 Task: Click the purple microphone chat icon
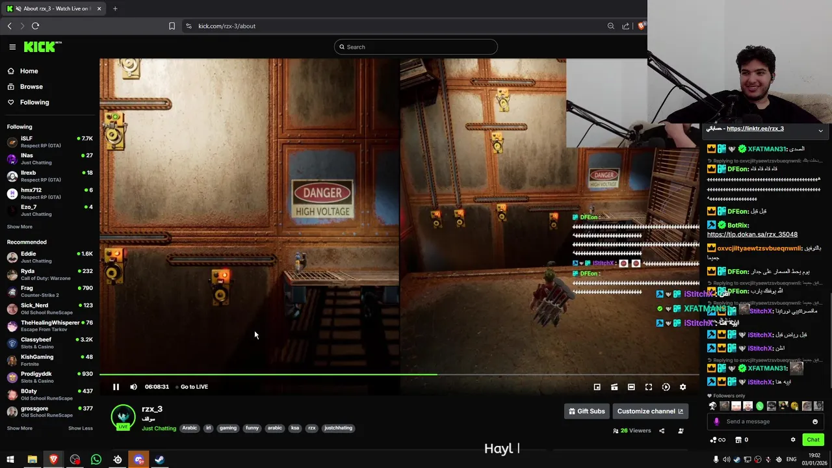click(716, 422)
